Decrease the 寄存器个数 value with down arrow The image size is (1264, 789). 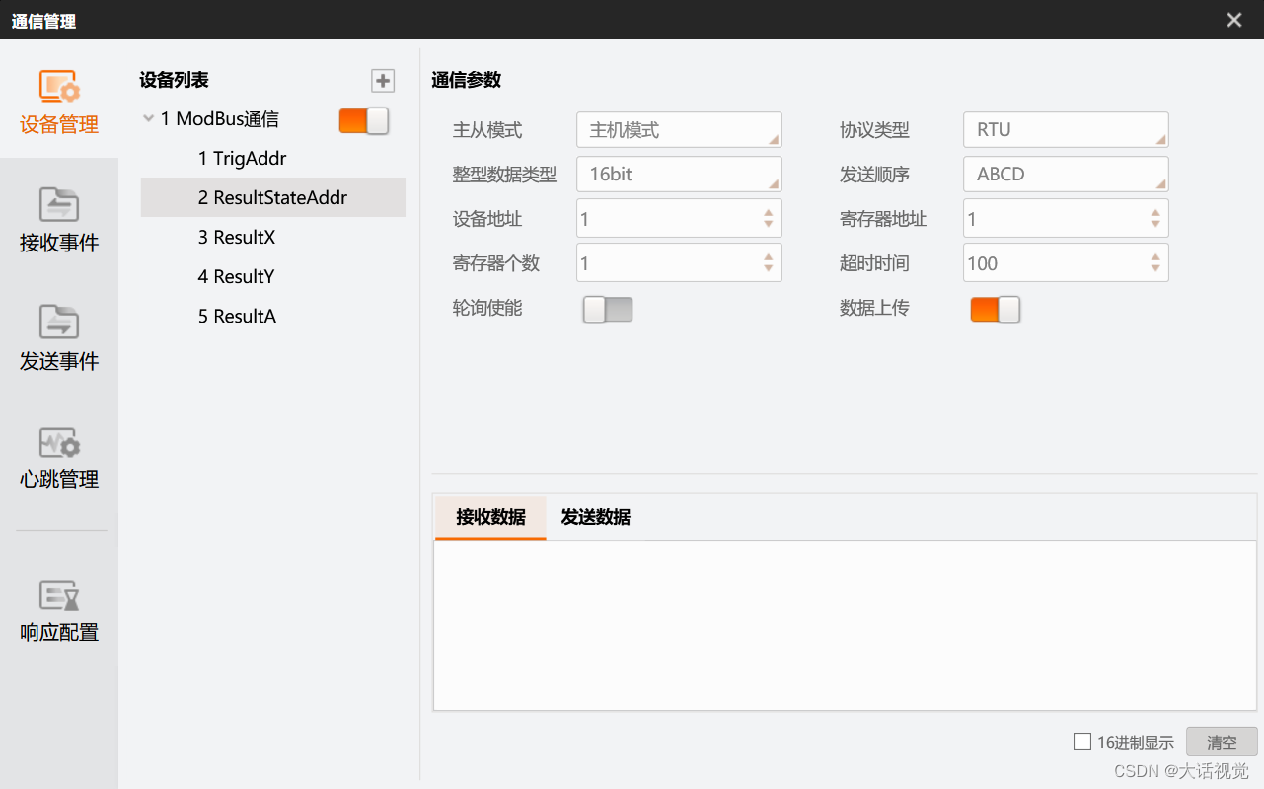tap(769, 269)
